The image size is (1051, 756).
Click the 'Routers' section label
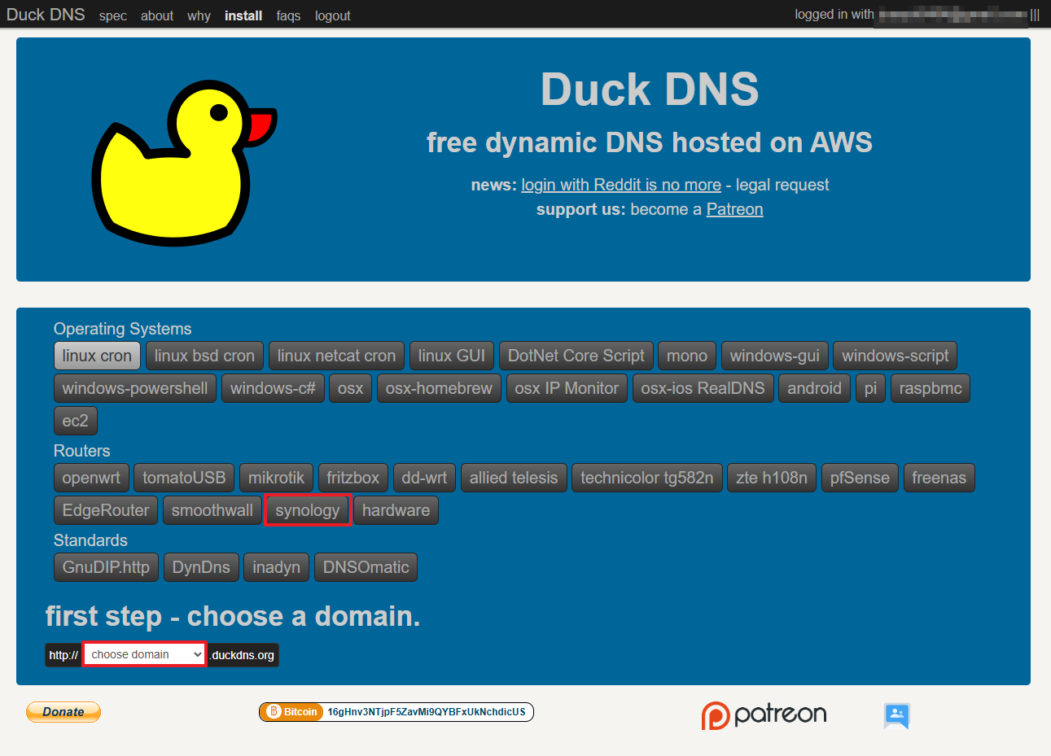[81, 451]
